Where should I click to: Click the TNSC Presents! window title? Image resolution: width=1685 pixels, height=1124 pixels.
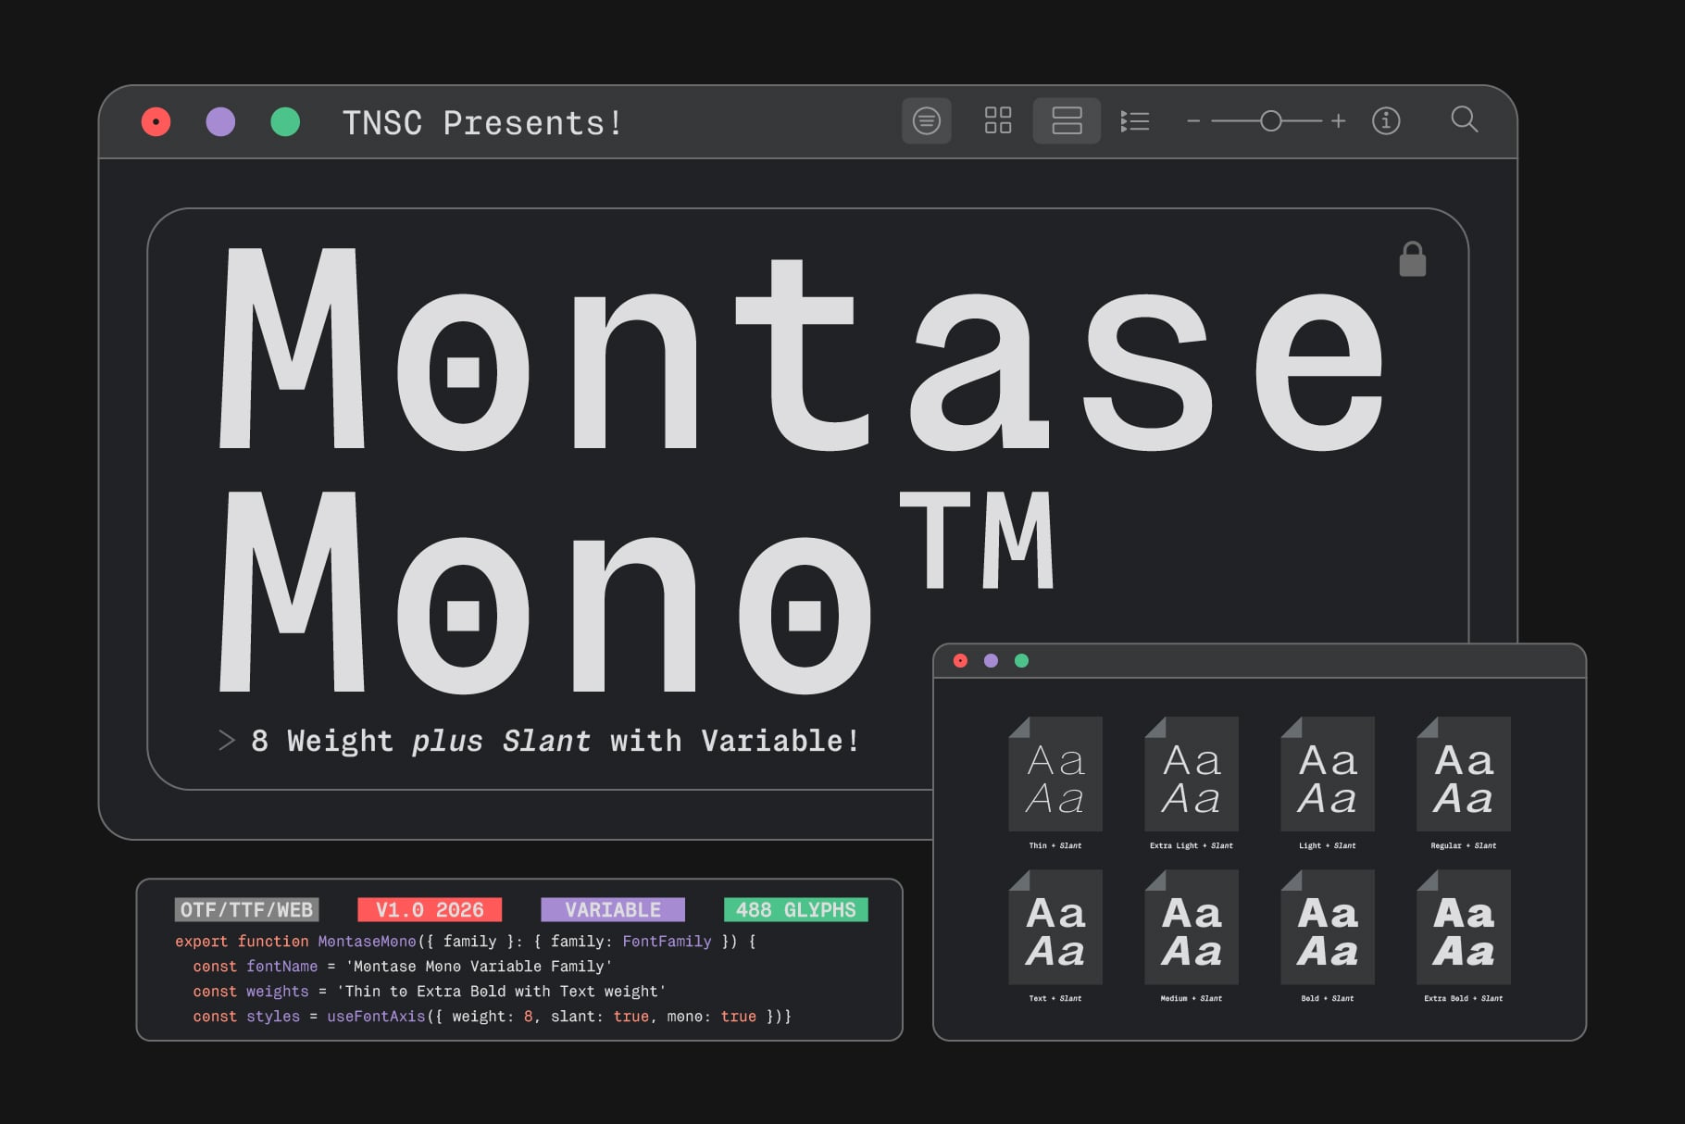[x=482, y=123]
